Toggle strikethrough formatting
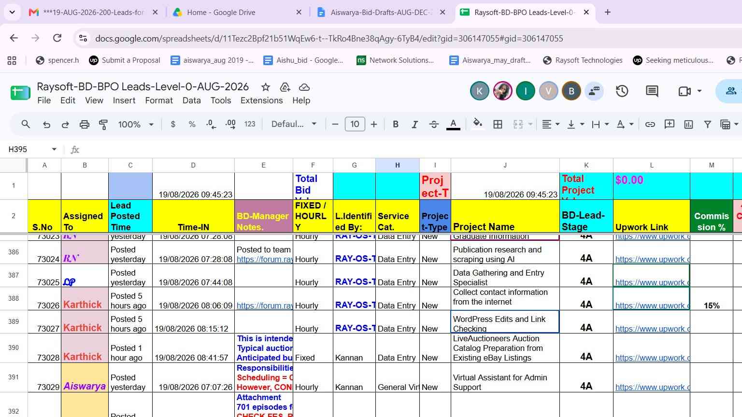Screen dimensions: 742x417 click(434, 125)
